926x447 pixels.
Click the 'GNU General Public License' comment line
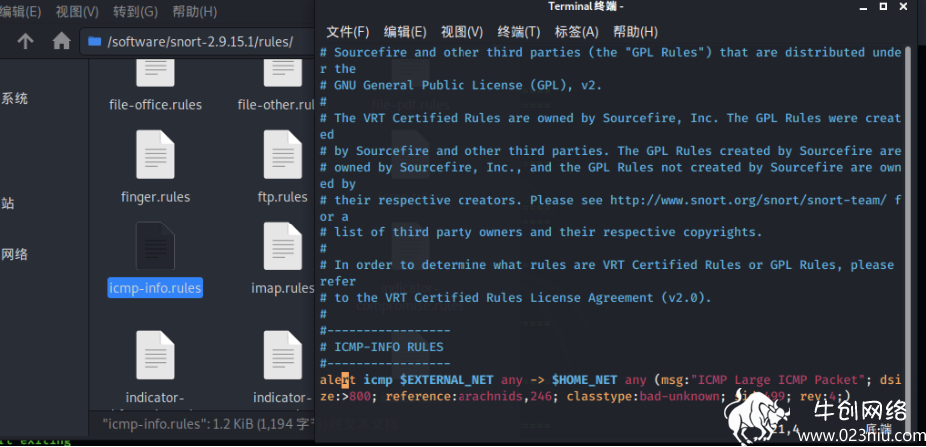(x=462, y=86)
